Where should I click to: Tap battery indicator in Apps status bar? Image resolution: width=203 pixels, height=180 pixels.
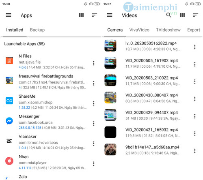(97, 4)
